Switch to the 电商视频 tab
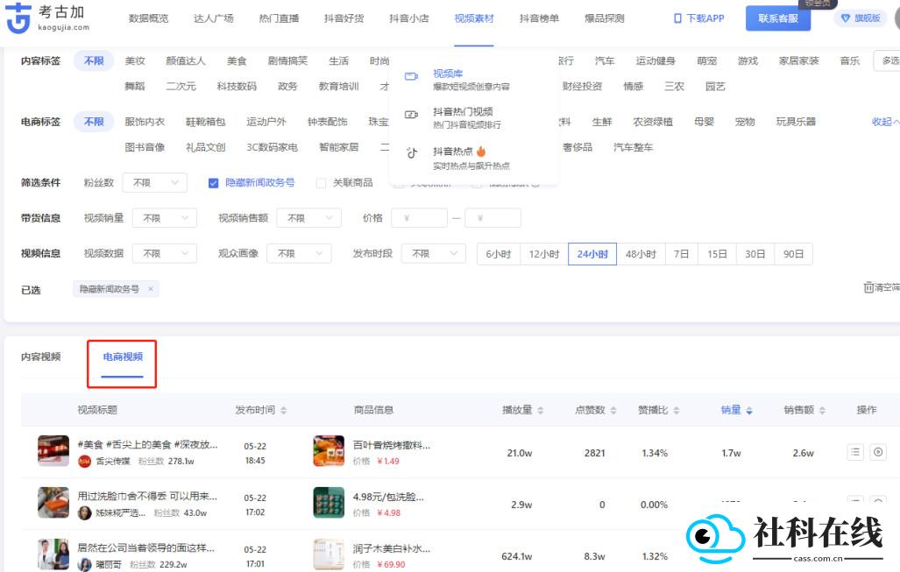 (123, 357)
